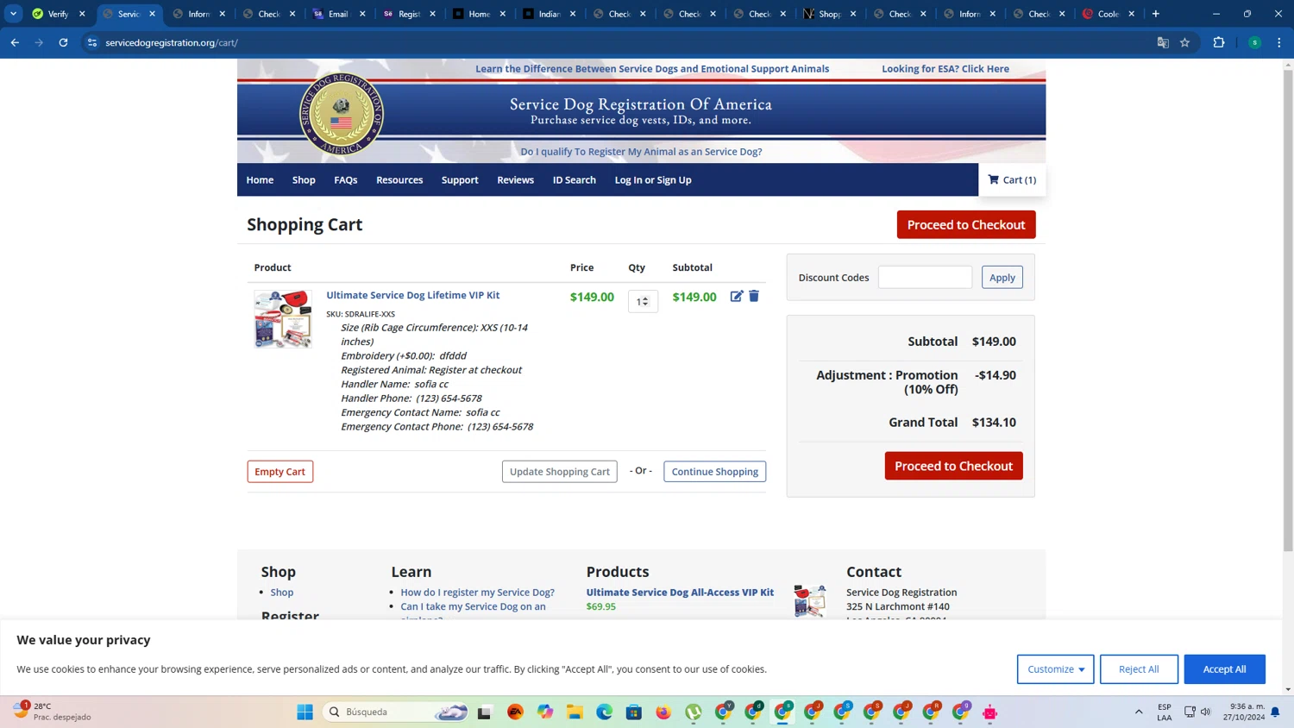Expand the Customize cookie options
The image size is (1294, 728).
coord(1055,669)
